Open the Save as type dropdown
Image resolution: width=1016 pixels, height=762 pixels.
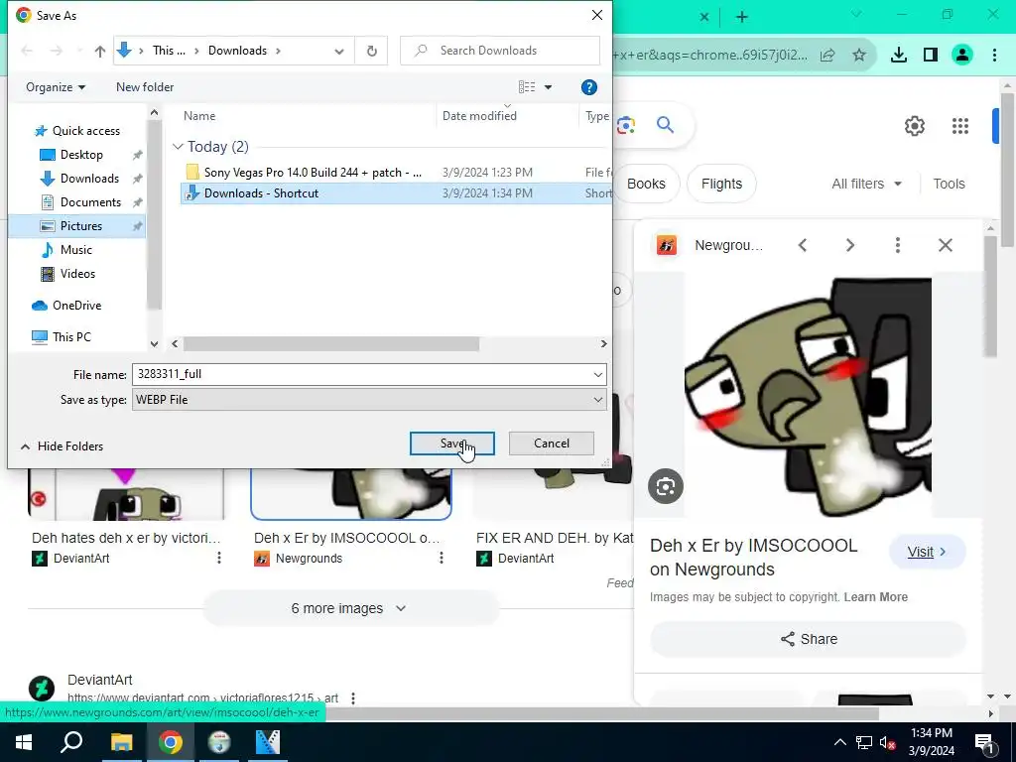tap(369, 400)
